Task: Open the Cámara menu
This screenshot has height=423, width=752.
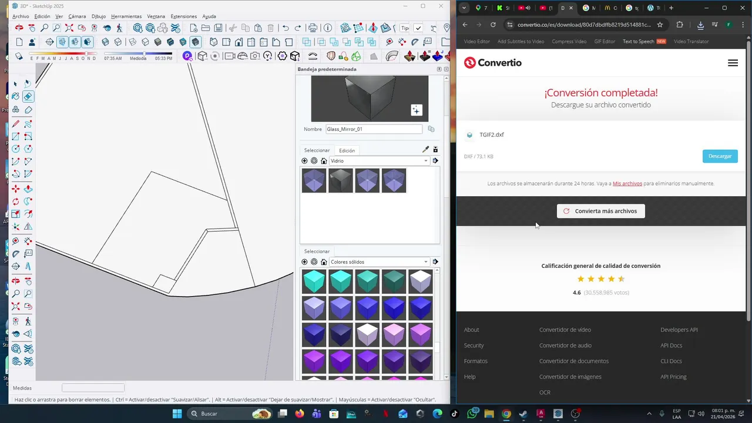Action: coord(77,16)
